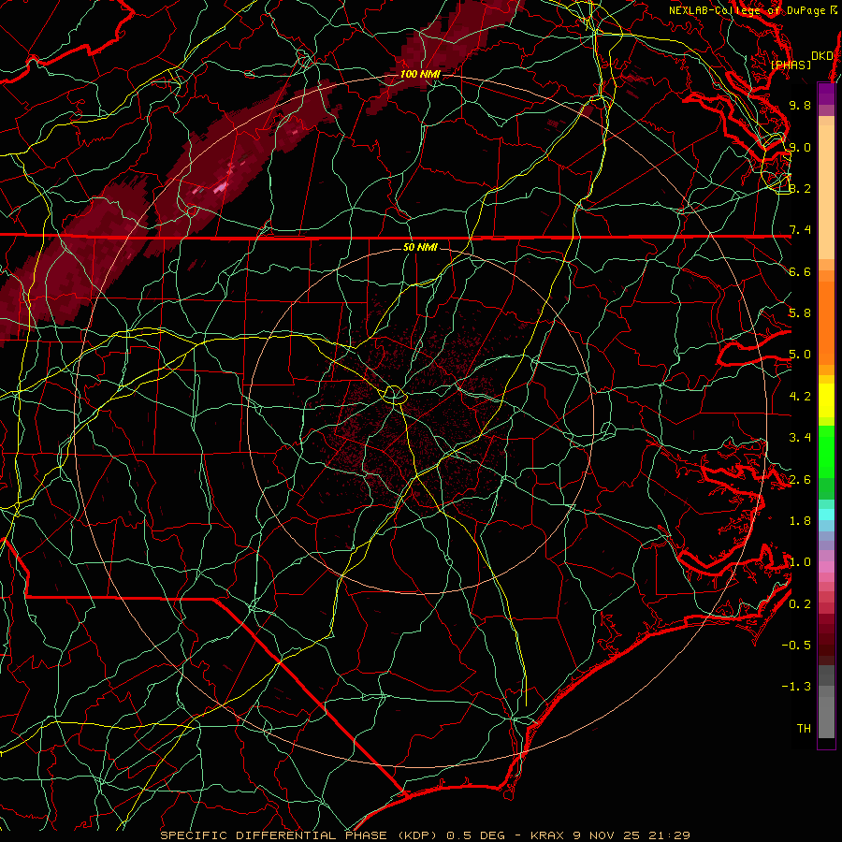Click the 0.2 scale value
Viewport: 842px width, 842px height.
click(800, 604)
